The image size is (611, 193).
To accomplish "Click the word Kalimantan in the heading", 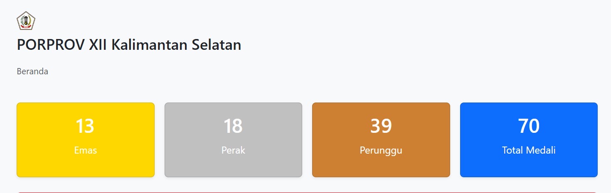I will point(150,45).
